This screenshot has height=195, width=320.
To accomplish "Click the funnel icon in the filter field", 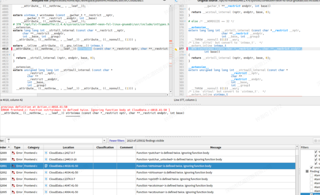I will (9, 141).
